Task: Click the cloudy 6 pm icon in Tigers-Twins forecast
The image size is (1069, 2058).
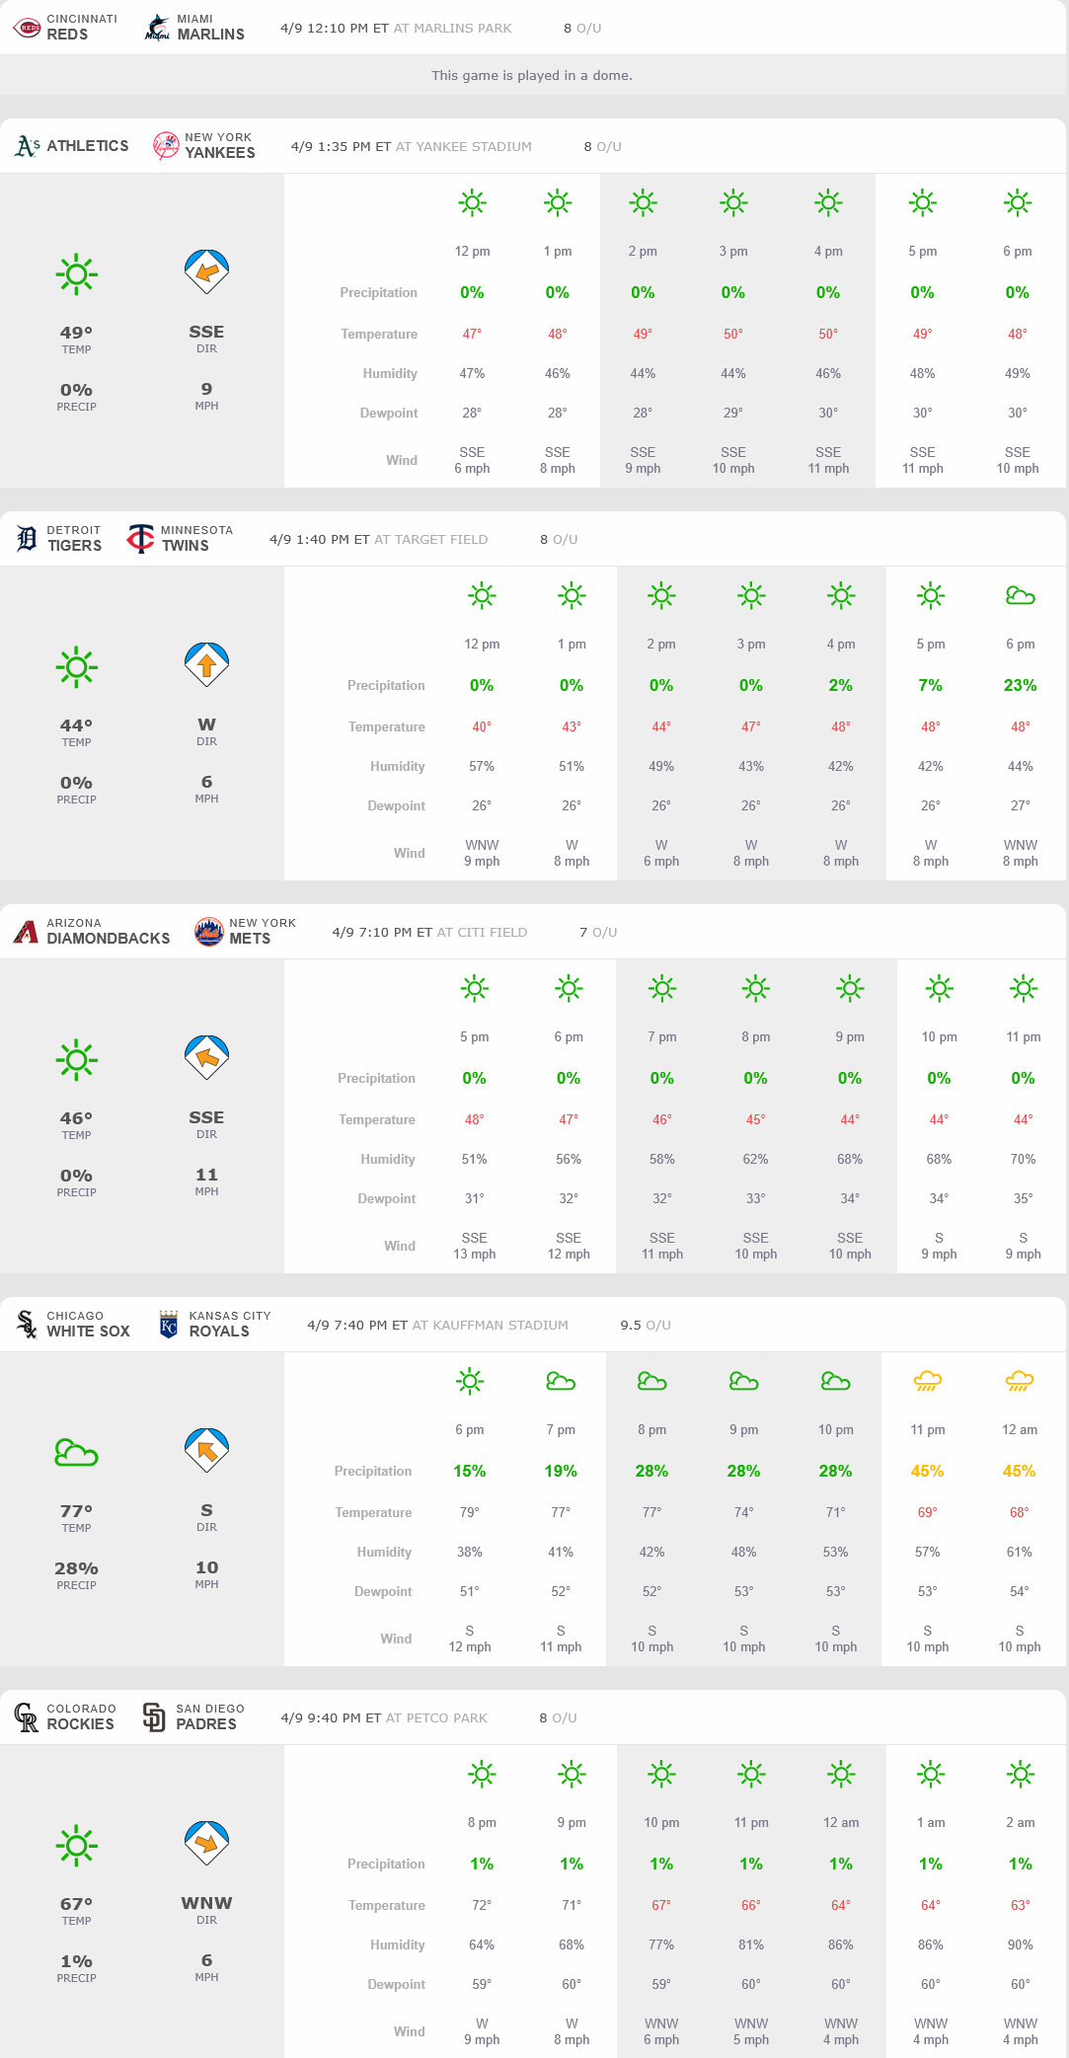Action: (x=1020, y=595)
